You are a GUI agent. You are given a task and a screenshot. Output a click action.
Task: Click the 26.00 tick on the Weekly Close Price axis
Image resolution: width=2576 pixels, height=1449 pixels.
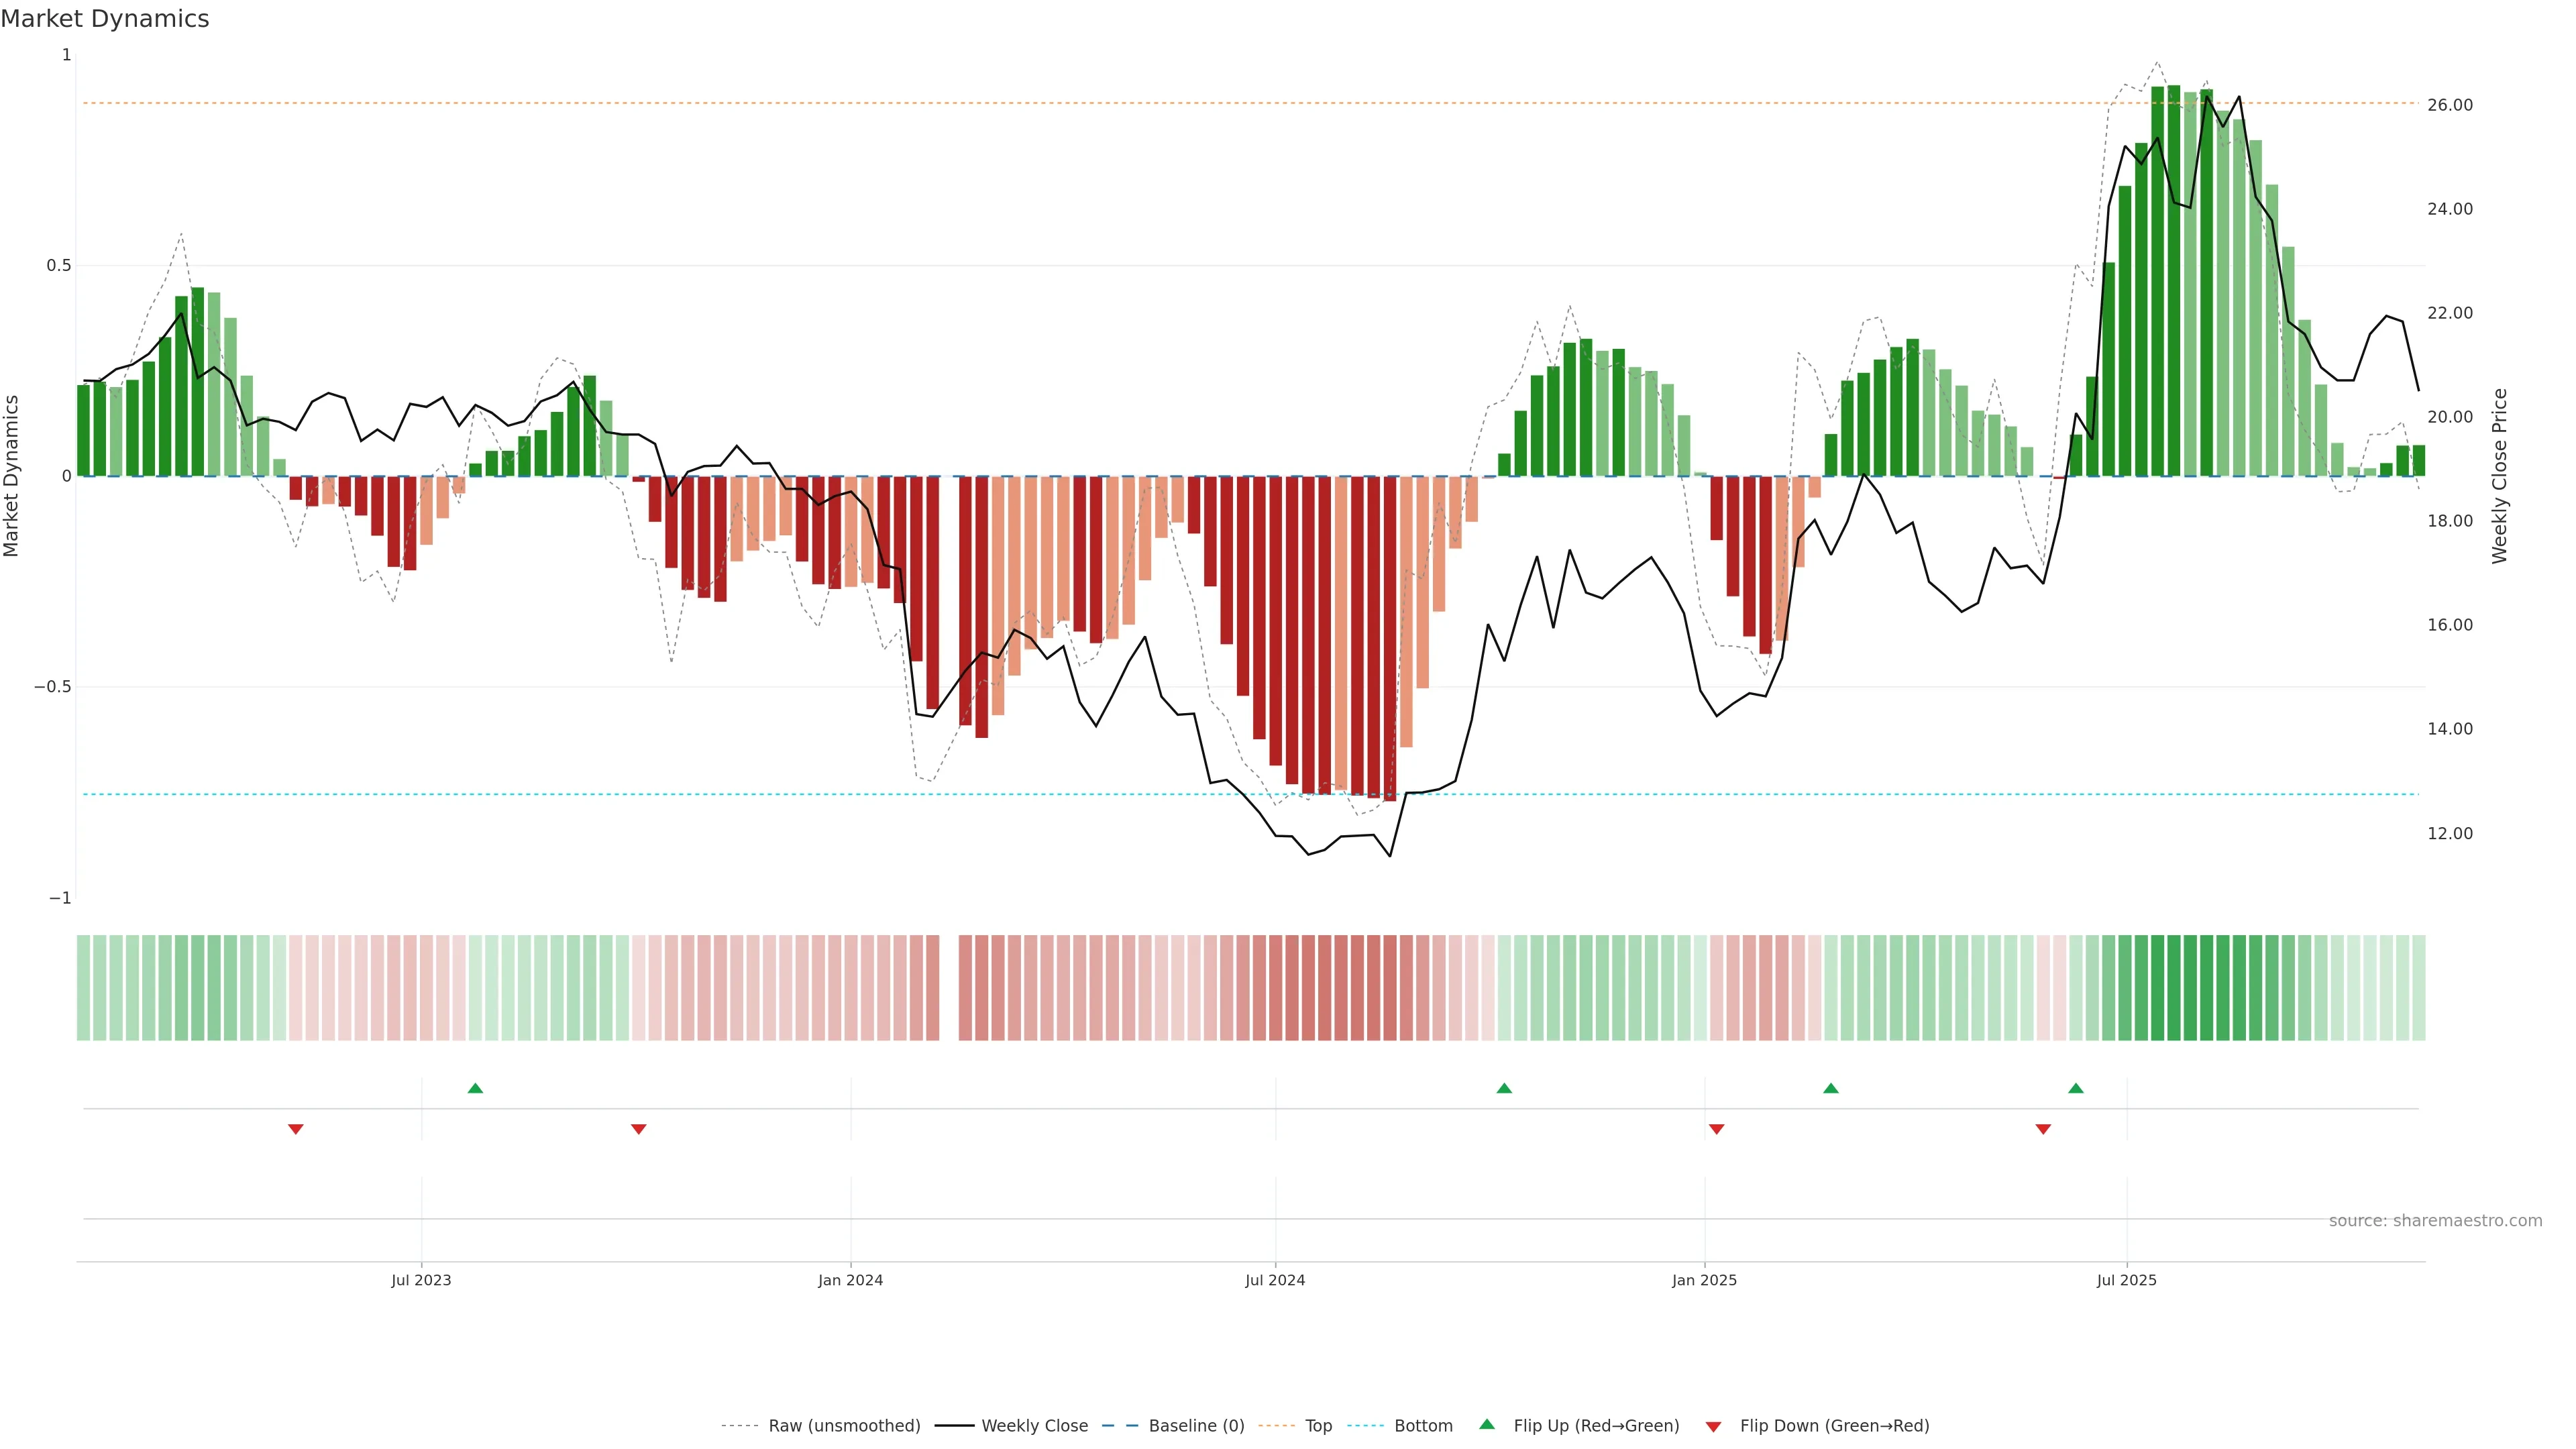click(x=2449, y=105)
